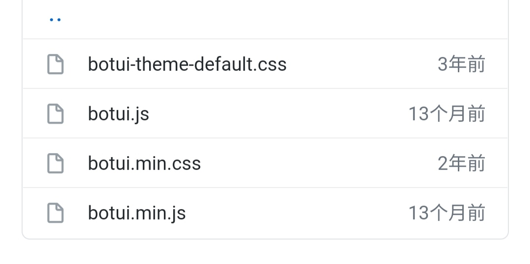Click the blank space in the botui-theme-default.css row

pos(358,64)
